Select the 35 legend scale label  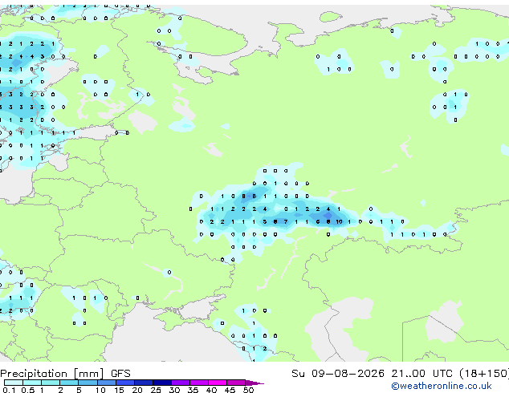pos(193,390)
